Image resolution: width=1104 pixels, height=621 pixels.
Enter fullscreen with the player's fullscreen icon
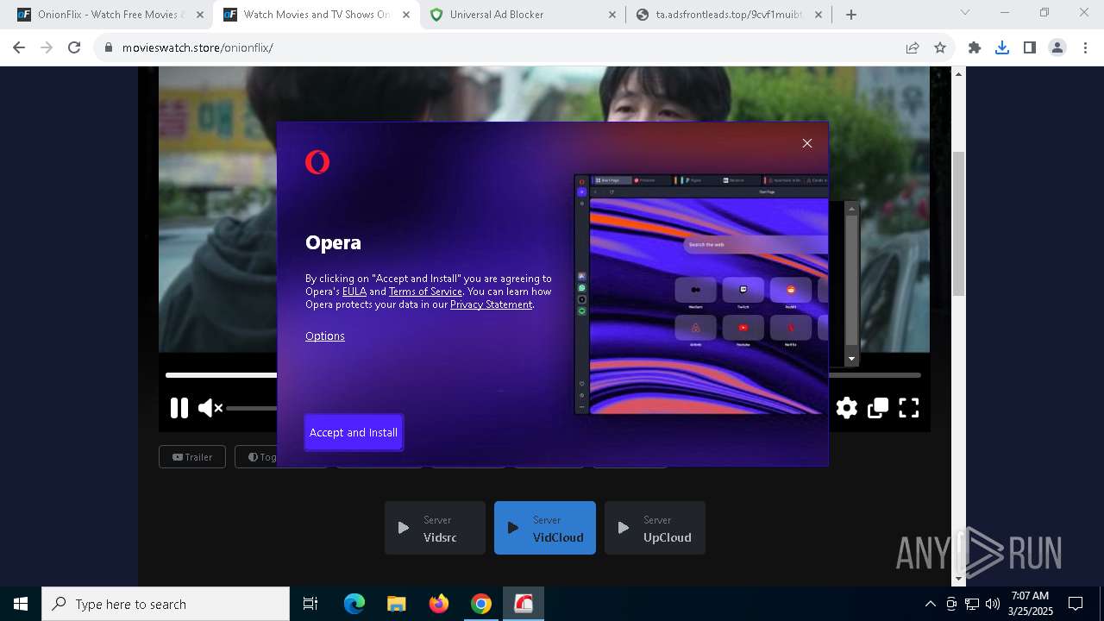click(x=909, y=408)
